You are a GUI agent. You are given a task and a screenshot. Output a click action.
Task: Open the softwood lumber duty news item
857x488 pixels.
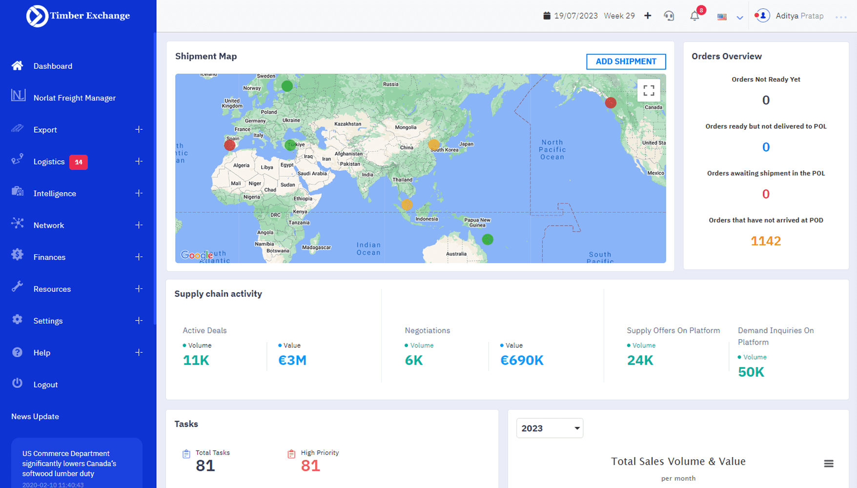pyautogui.click(x=69, y=464)
